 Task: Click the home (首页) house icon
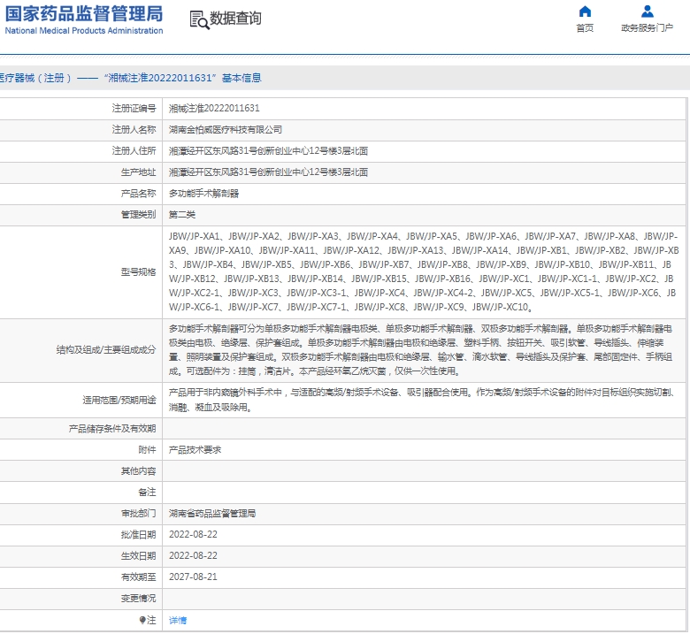point(585,11)
